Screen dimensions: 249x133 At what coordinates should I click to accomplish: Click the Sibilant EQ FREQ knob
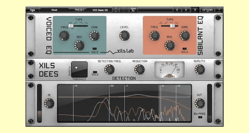pos(154,36)
